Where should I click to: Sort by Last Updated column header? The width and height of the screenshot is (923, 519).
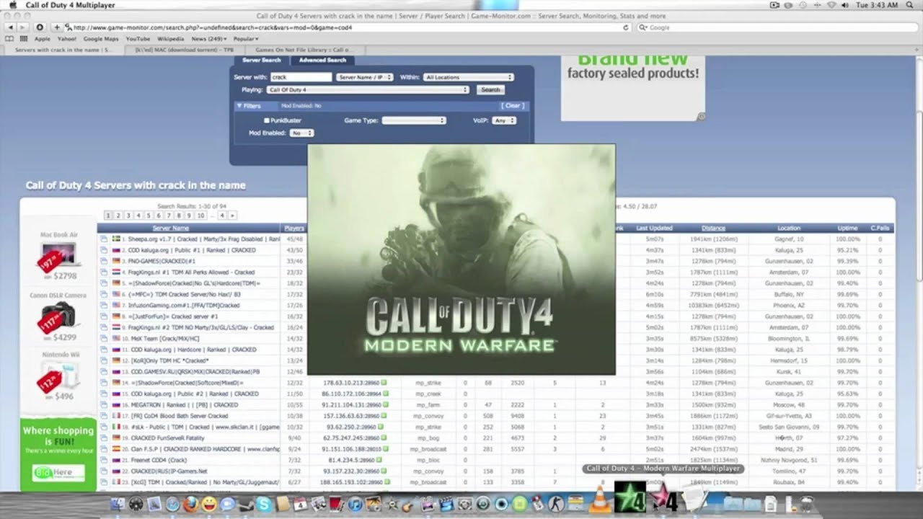(654, 228)
